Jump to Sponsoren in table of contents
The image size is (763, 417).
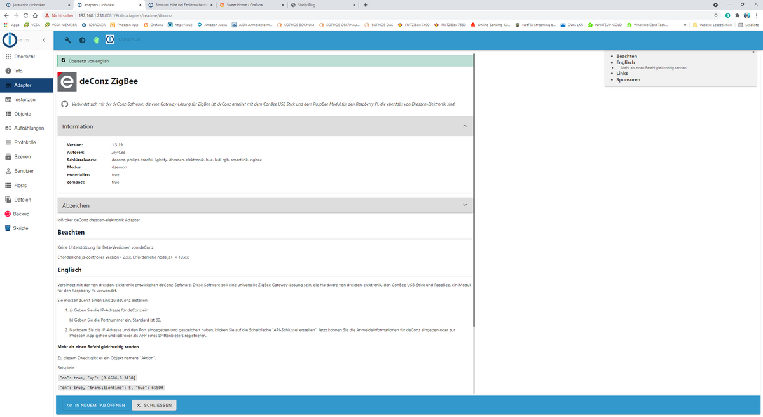click(628, 79)
